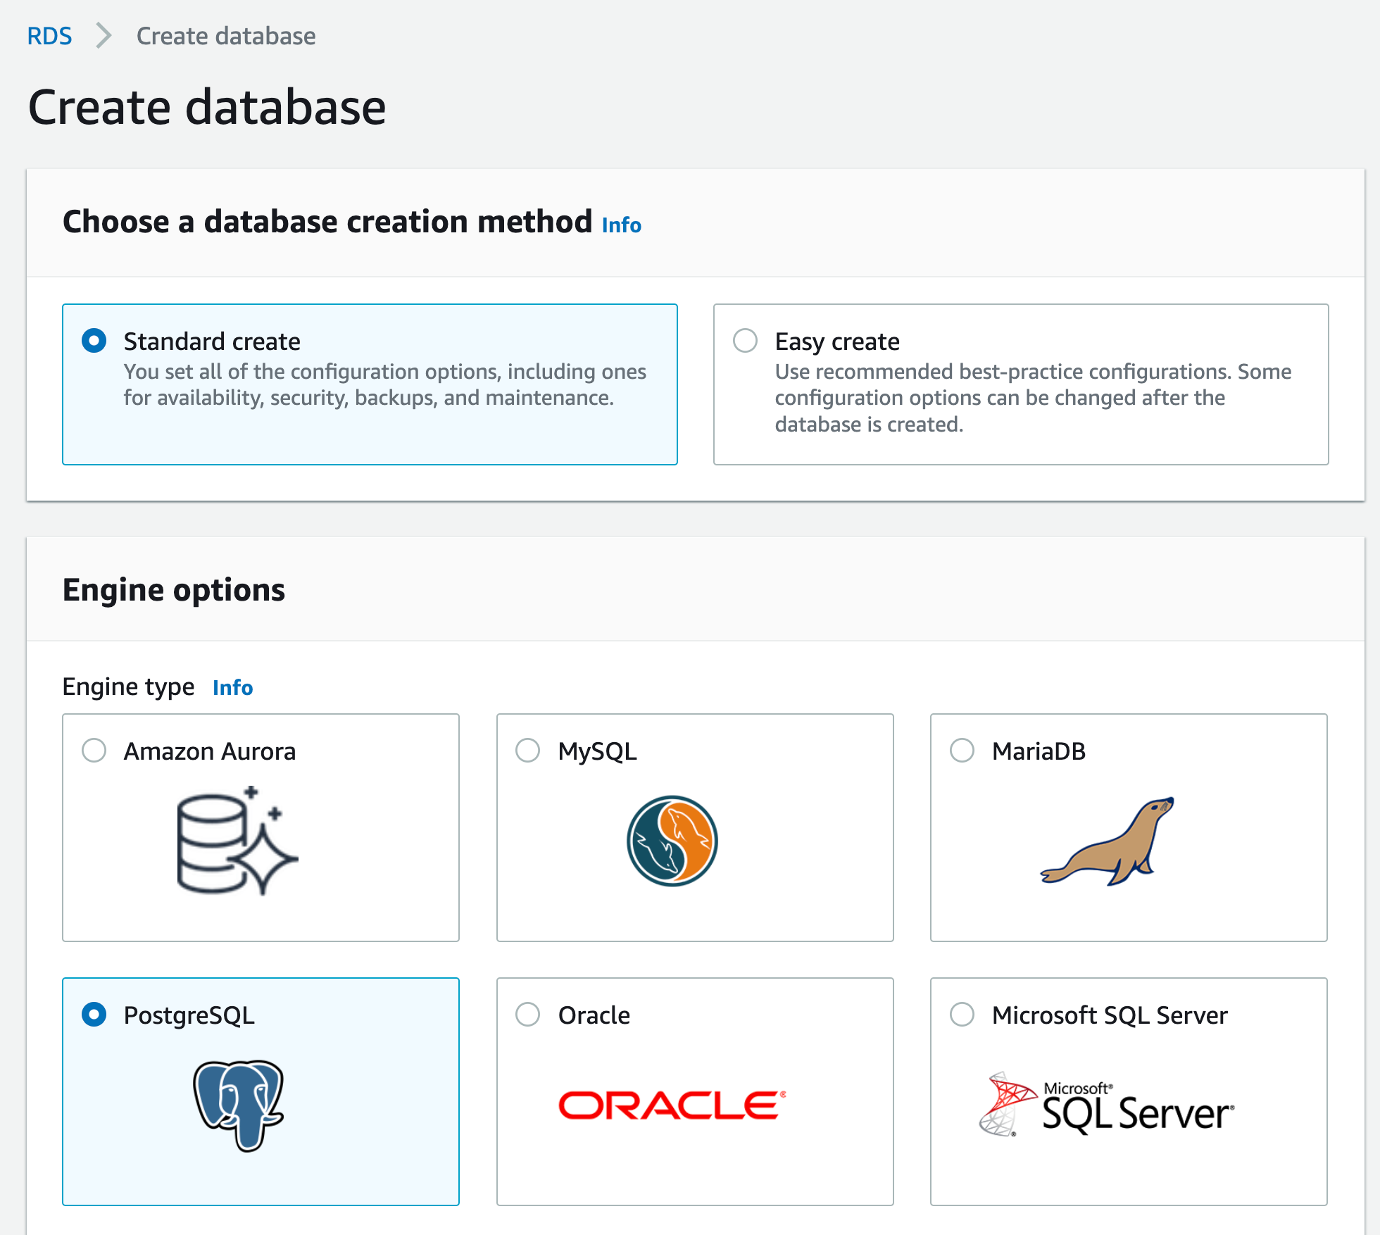Click the red Oracle logo
1380x1235 pixels.
click(672, 1105)
